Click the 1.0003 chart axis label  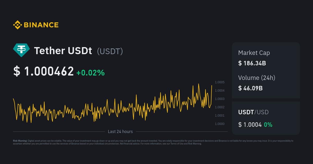coord(220,99)
